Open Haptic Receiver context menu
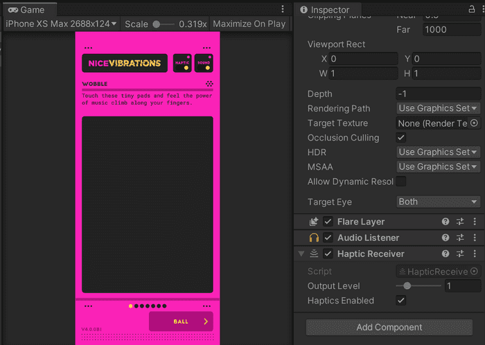Image resolution: width=485 pixels, height=345 pixels. [475, 254]
